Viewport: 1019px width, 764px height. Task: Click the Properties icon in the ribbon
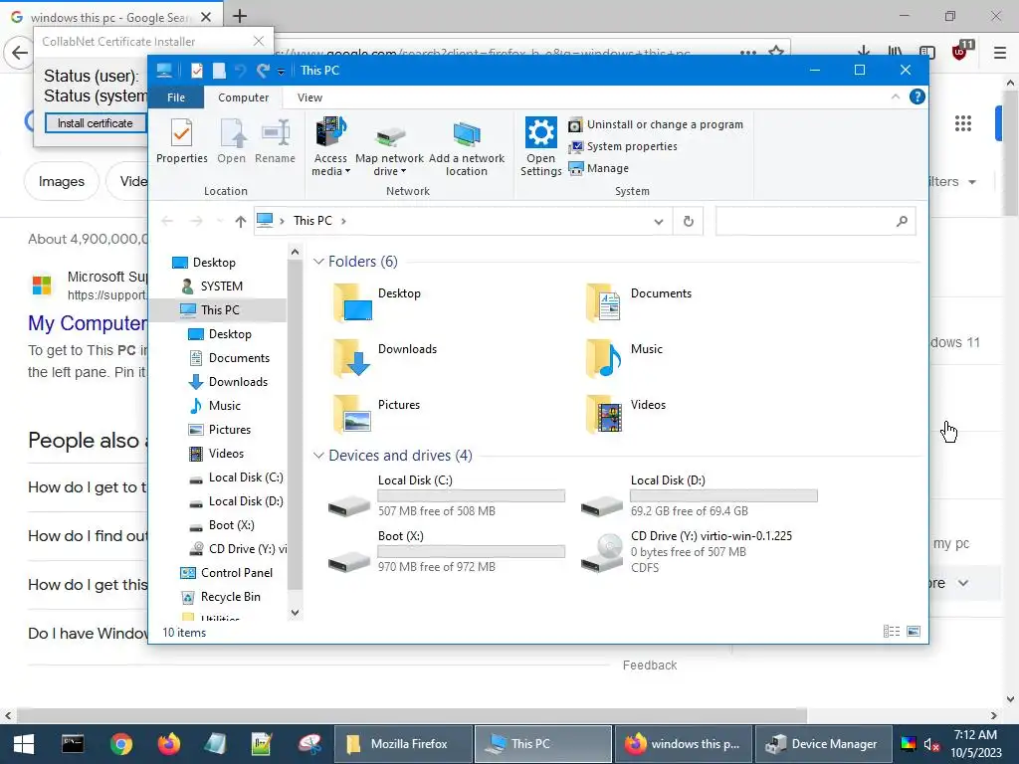tap(181, 141)
